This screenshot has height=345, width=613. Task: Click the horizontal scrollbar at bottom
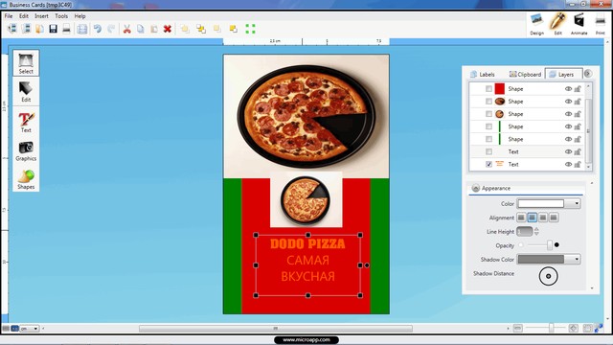(276, 329)
